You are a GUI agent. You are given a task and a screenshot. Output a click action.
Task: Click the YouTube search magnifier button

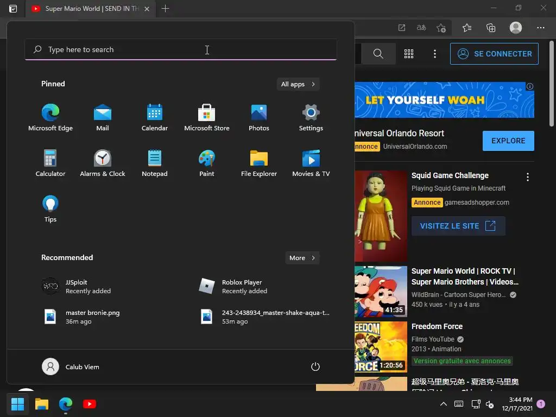tap(378, 54)
